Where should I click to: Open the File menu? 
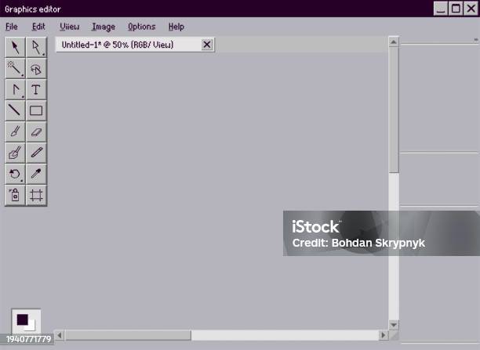12,27
